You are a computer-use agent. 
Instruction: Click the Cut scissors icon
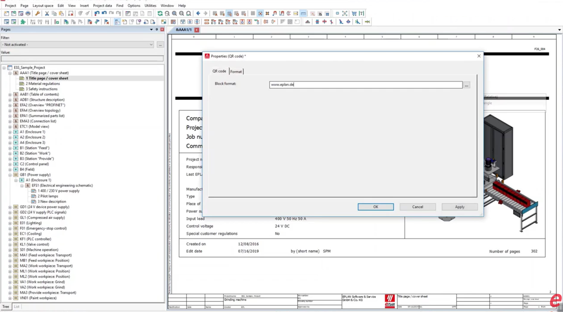(47, 13)
